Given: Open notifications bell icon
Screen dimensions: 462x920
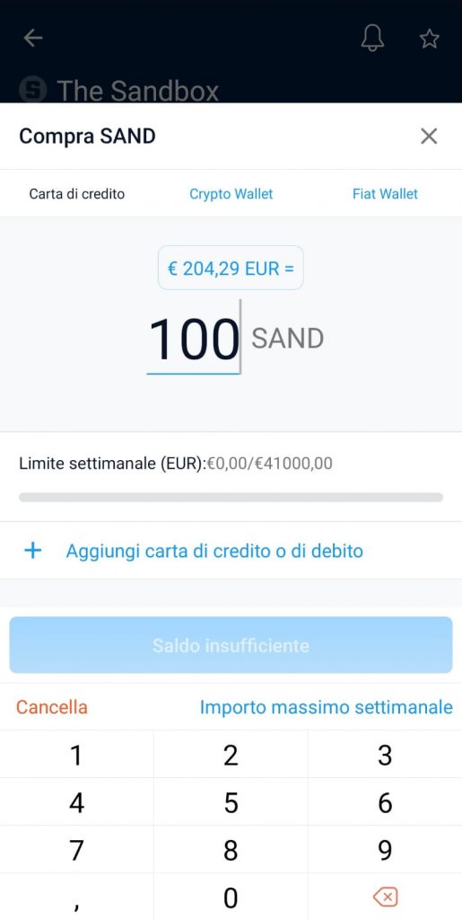Looking at the screenshot, I should [x=372, y=38].
